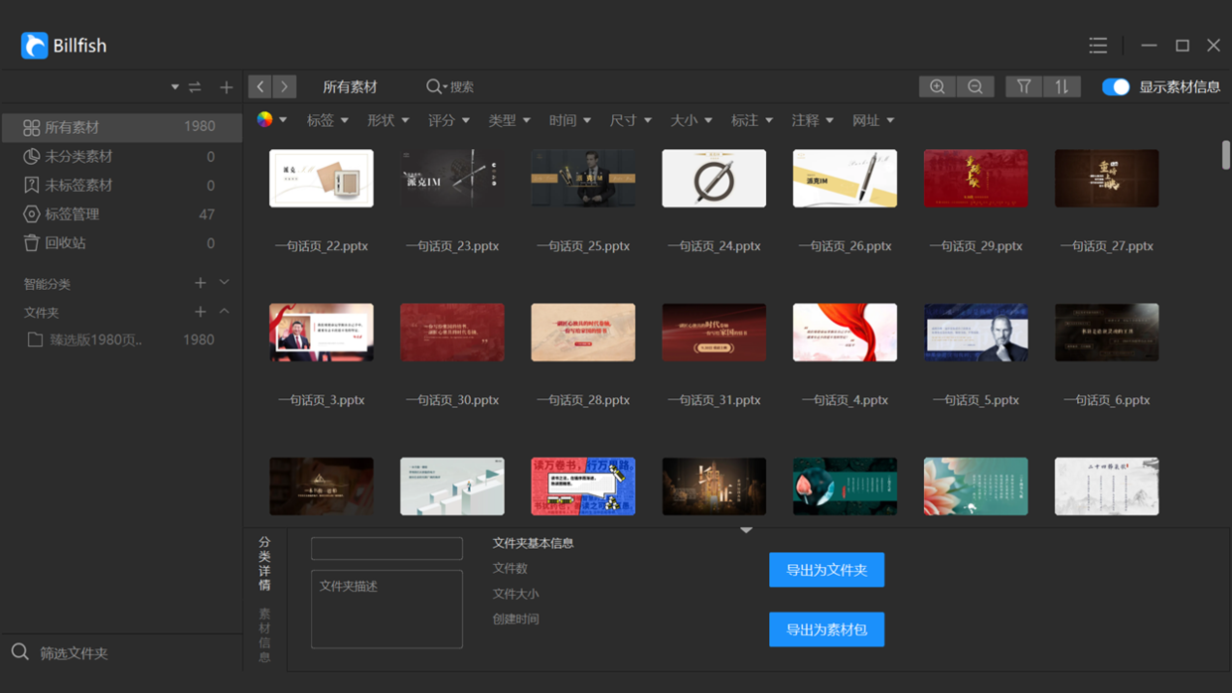Open the 类型 filter dropdown

click(x=509, y=120)
